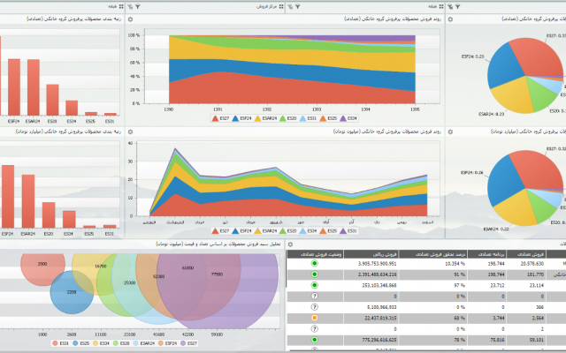Click the table cell 75,816
Screen dimensions: 566x353
point(486,340)
